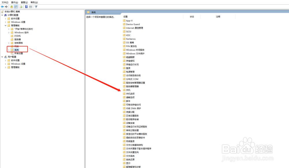289x168 pixels.
Task: Open the KDC folder
Action: click(x=128, y=35)
